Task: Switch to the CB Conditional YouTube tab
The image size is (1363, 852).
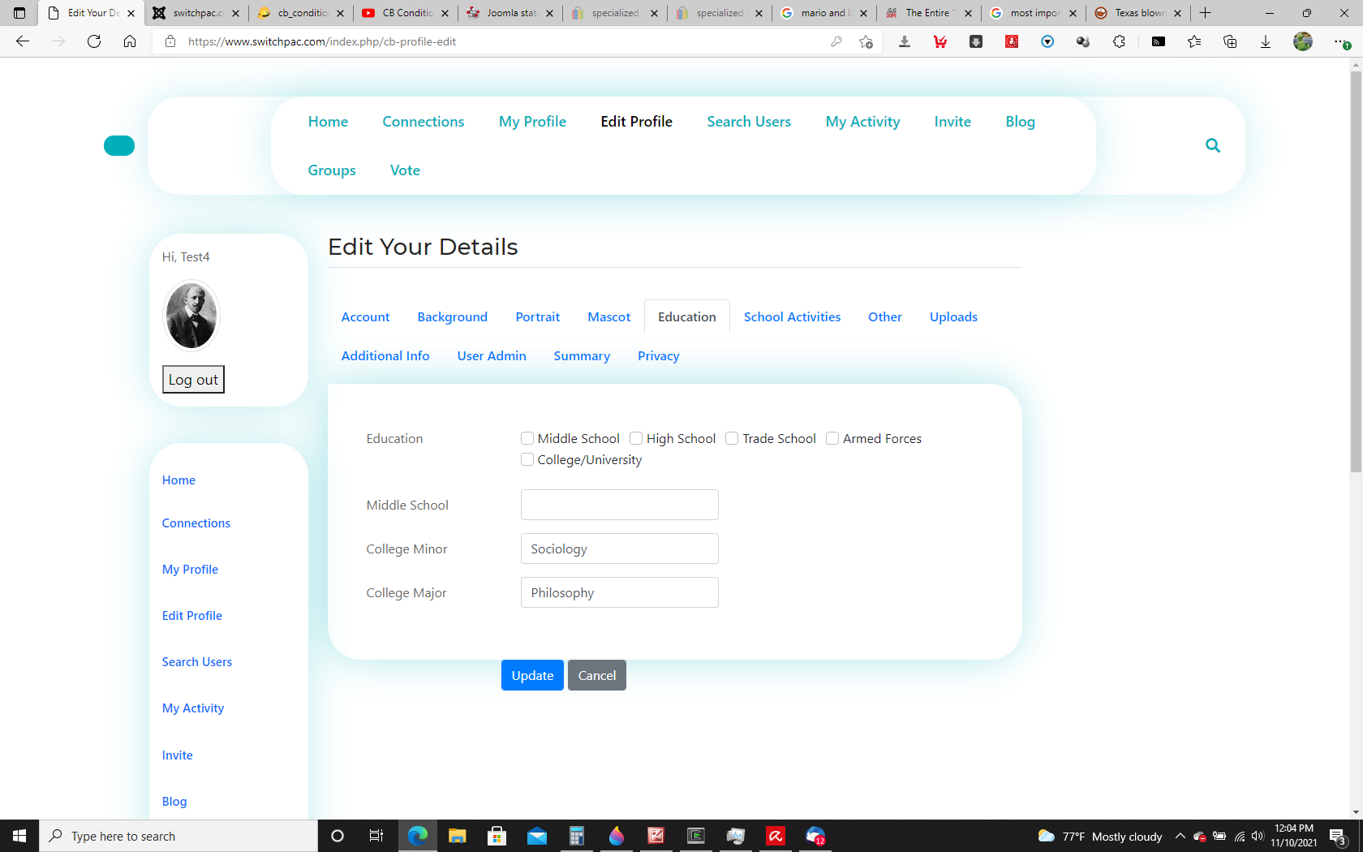Action: pyautogui.click(x=406, y=13)
